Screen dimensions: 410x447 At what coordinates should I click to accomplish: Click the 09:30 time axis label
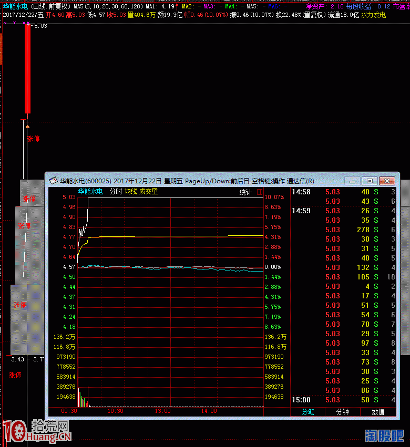pos(69,411)
